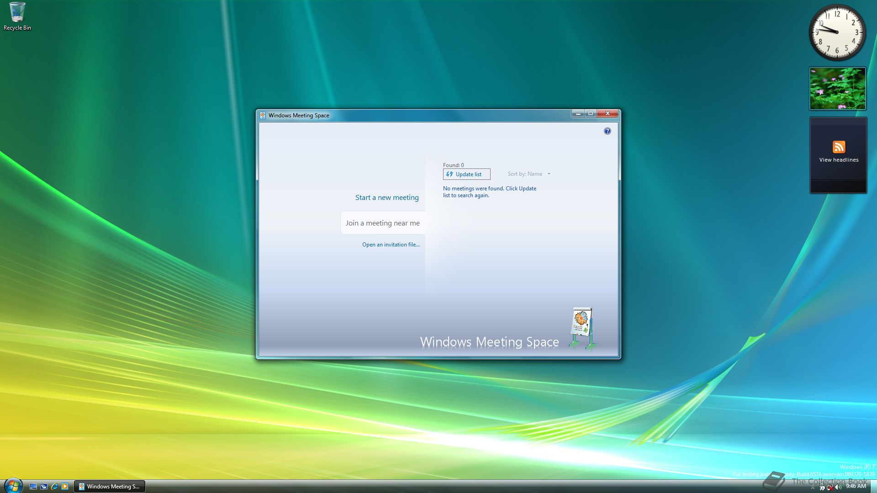Show hidden tray icons chevron
This screenshot has width=877, height=493.
pyautogui.click(x=813, y=488)
